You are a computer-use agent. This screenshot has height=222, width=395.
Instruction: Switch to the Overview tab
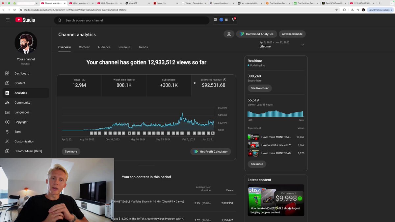(x=65, y=47)
